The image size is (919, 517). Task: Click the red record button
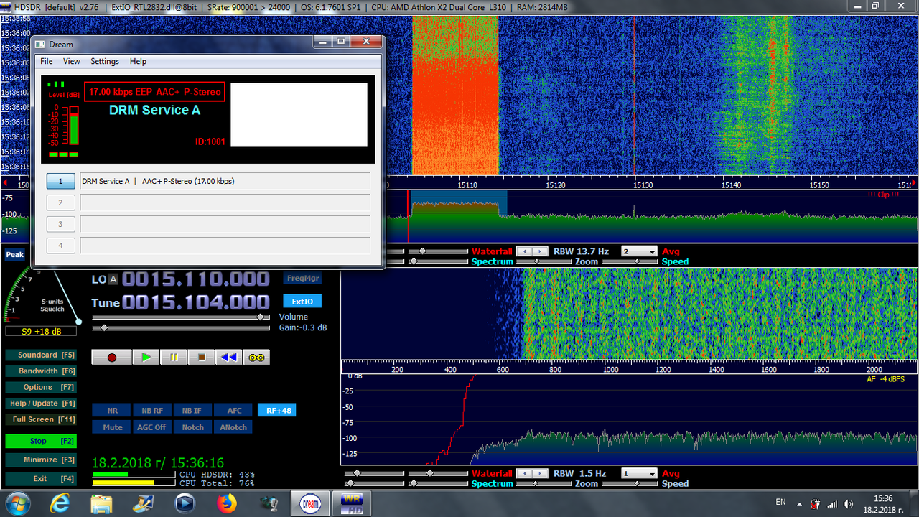pyautogui.click(x=111, y=357)
